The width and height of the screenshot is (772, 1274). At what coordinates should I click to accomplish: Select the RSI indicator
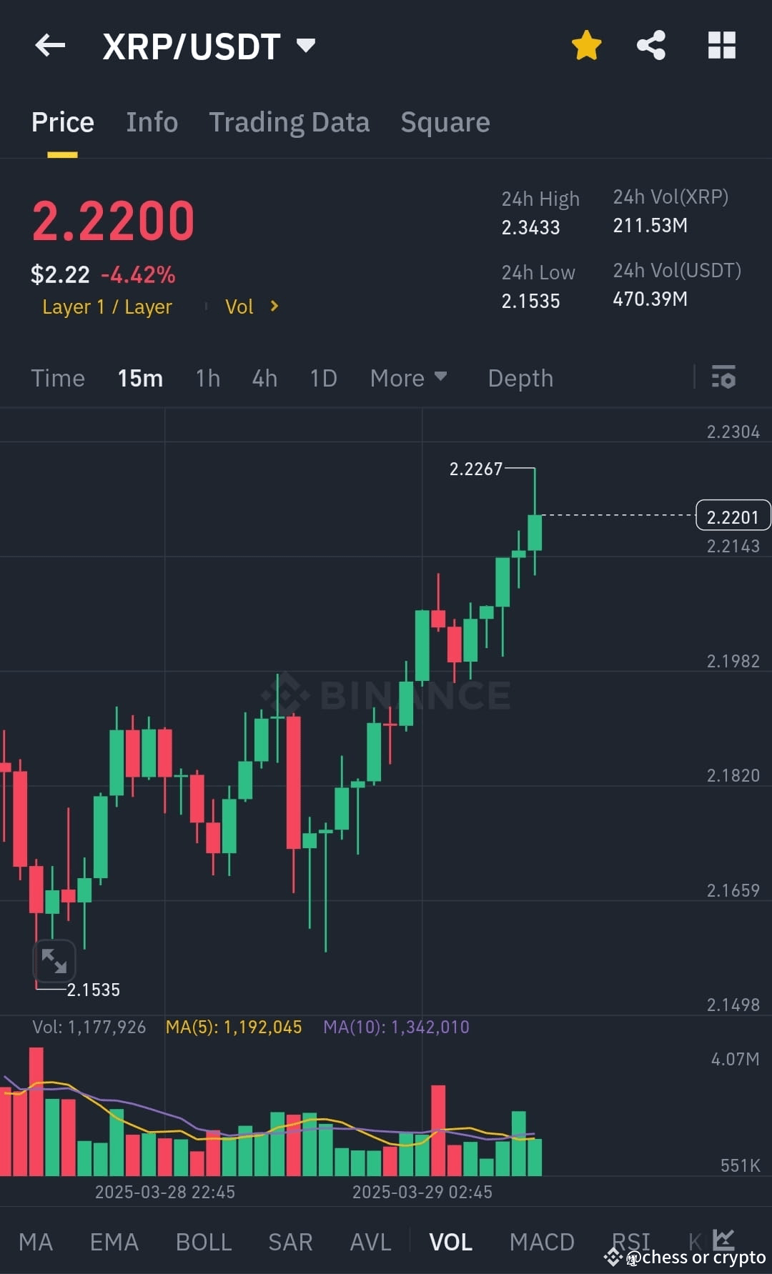(630, 1242)
